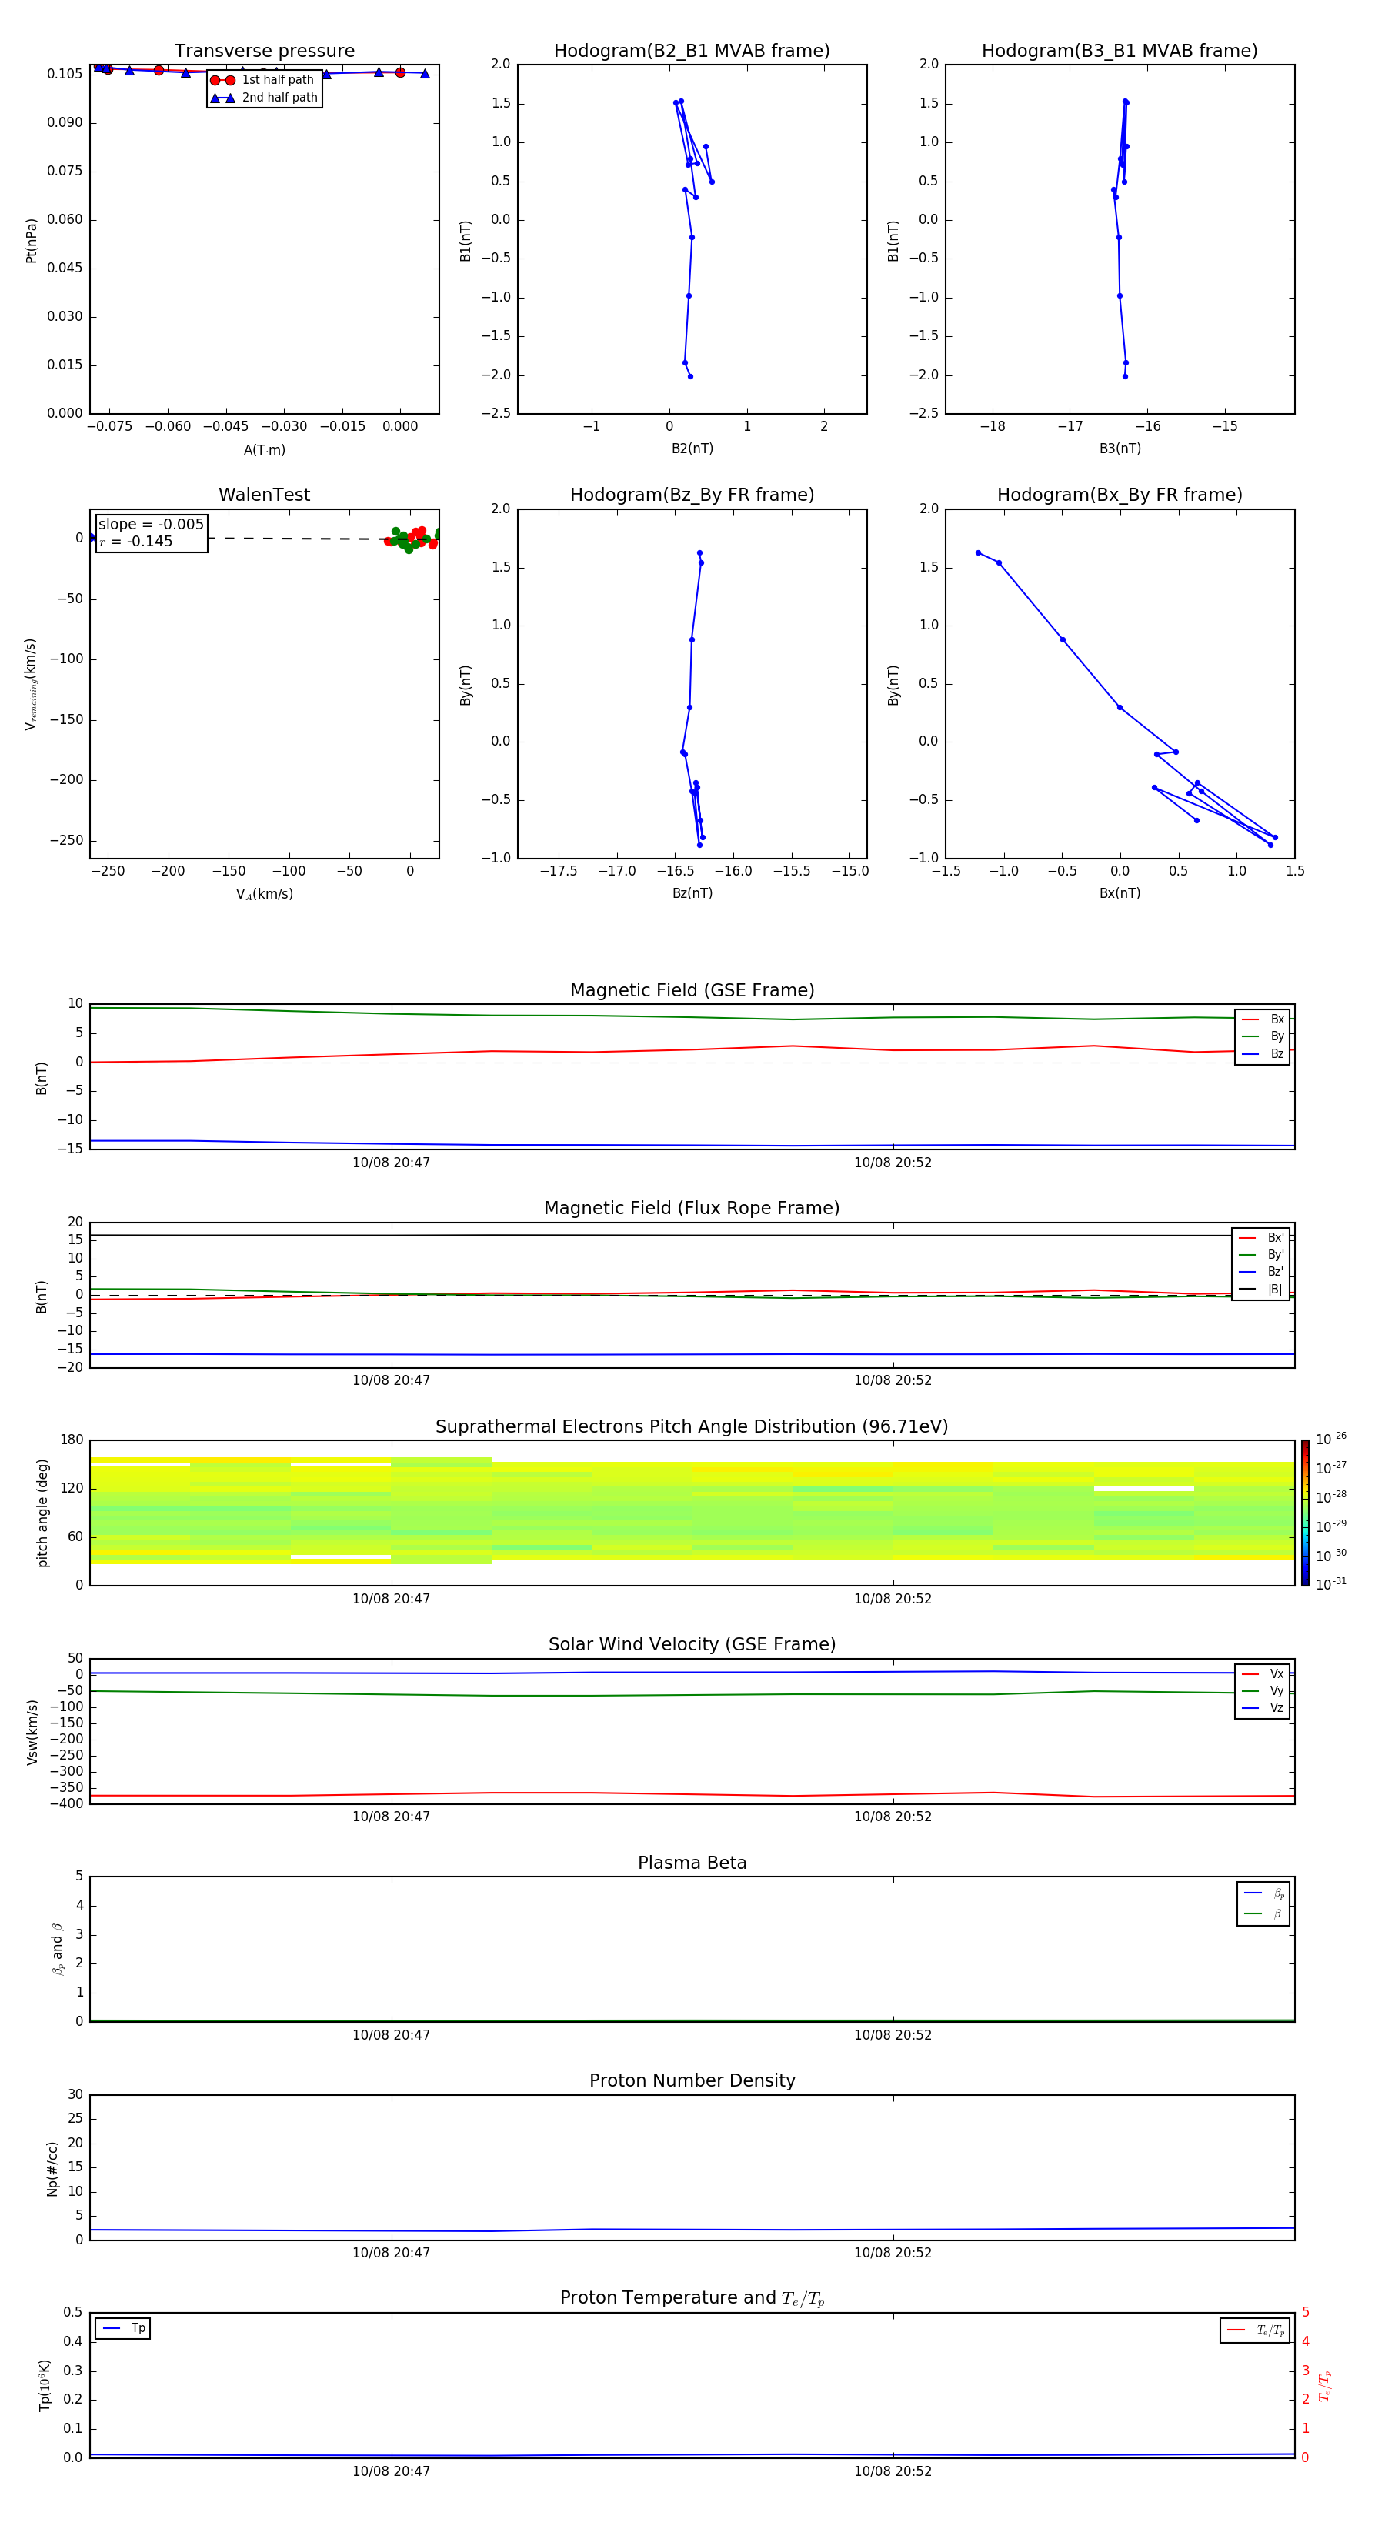Viewport: 1385px width, 2539px height.
Task: Click the 'Proton Number Density' title
Action: click(x=692, y=2080)
